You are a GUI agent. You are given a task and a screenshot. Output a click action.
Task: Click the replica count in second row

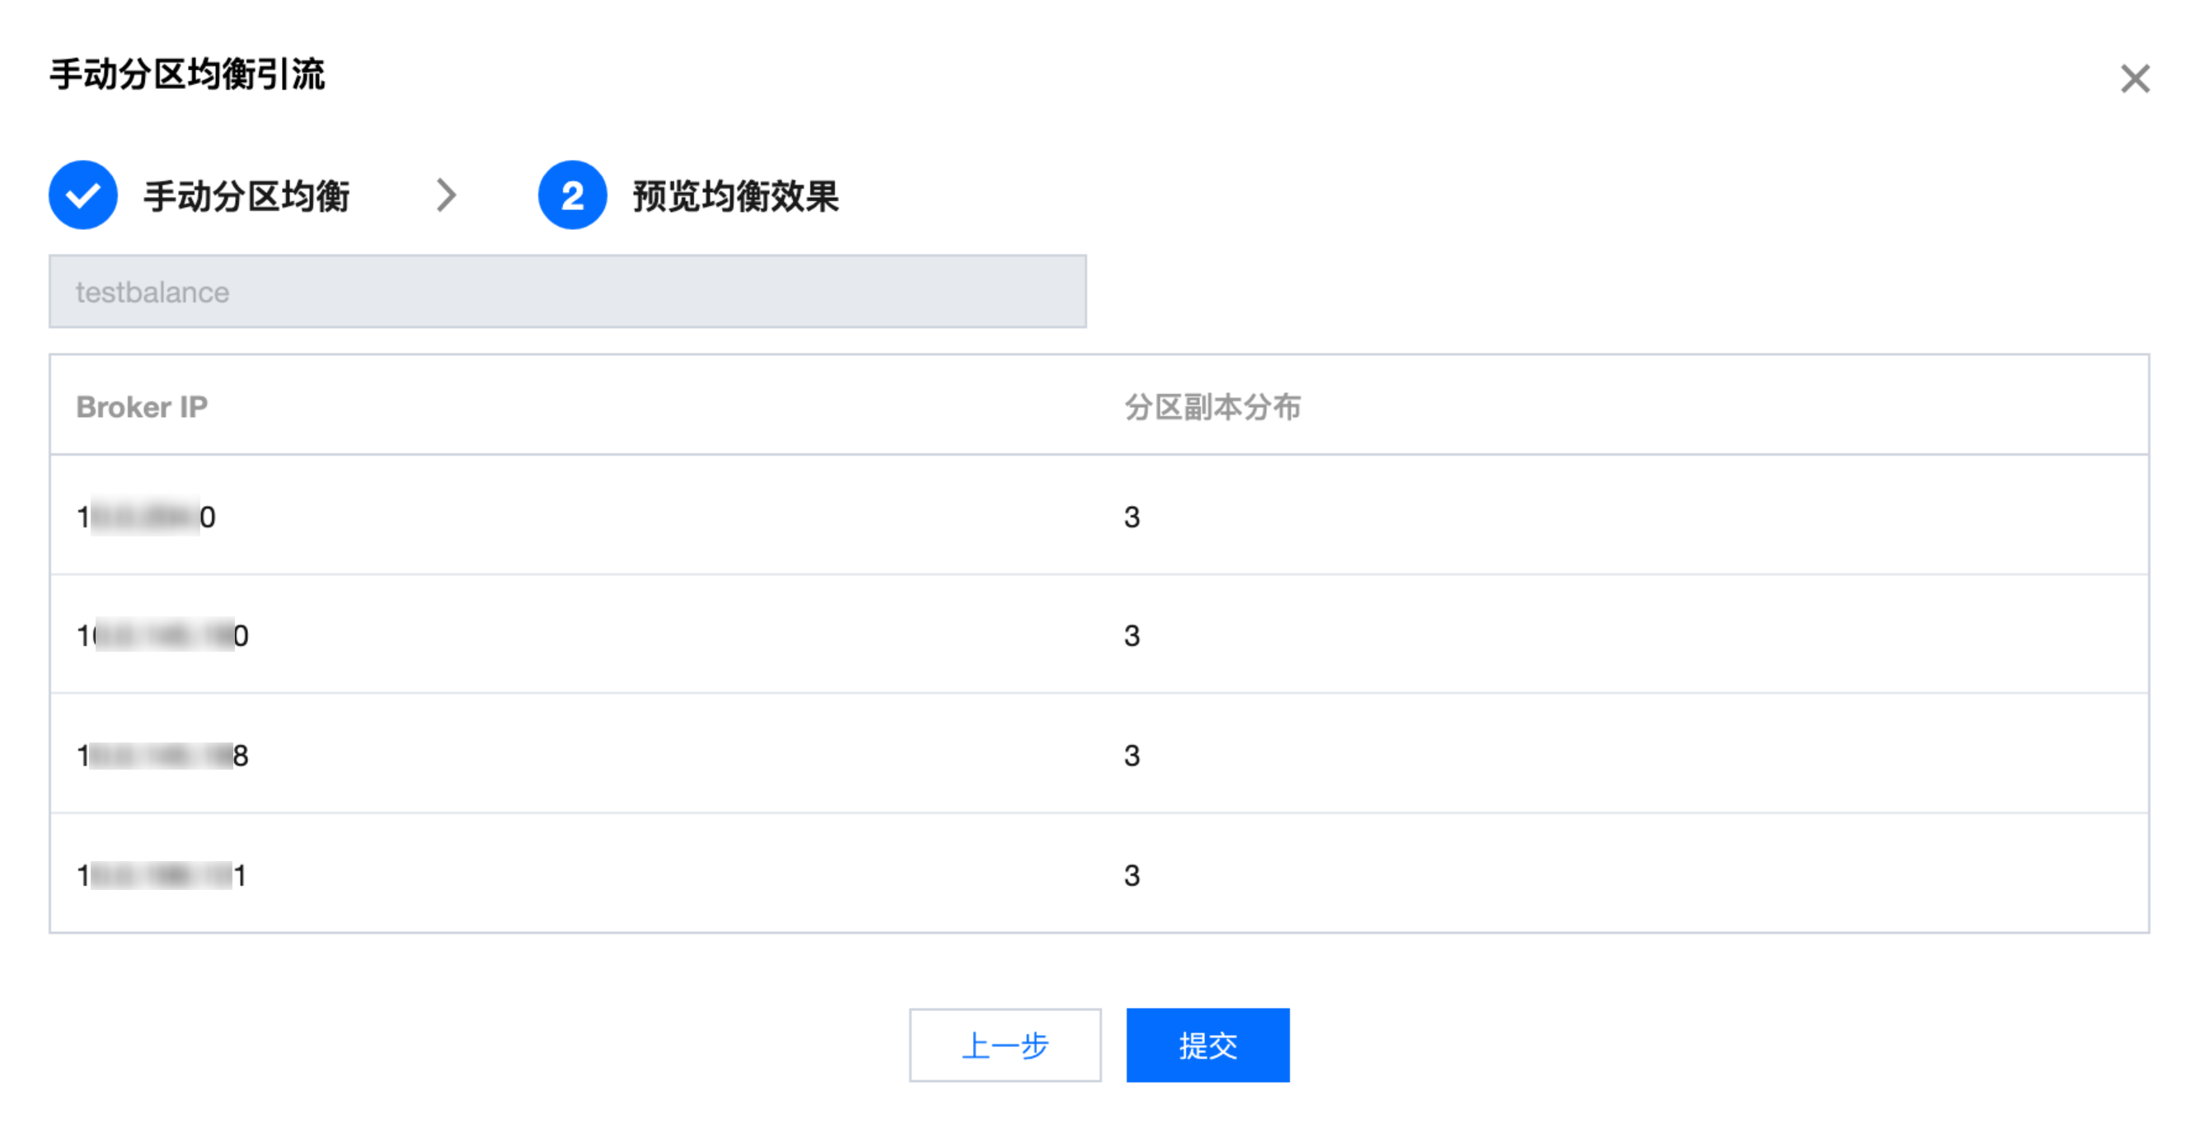tap(1131, 635)
